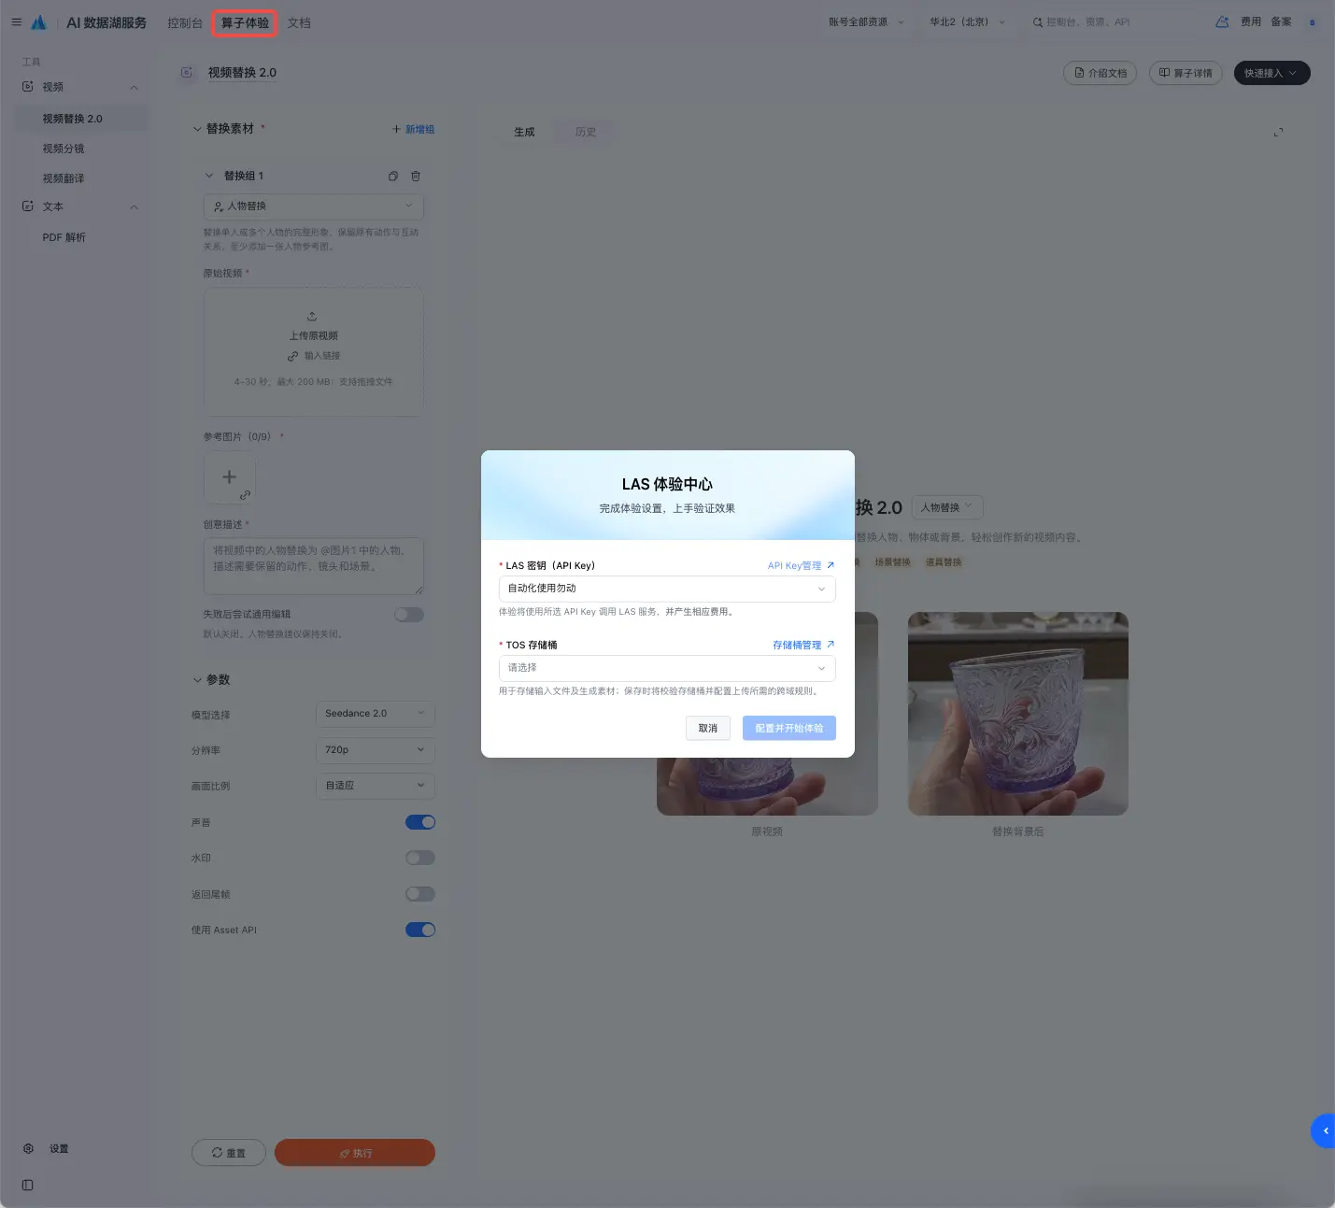Image resolution: width=1335 pixels, height=1208 pixels.
Task: Open the TOS 存储桶 请选择 dropdown
Action: coord(667,668)
